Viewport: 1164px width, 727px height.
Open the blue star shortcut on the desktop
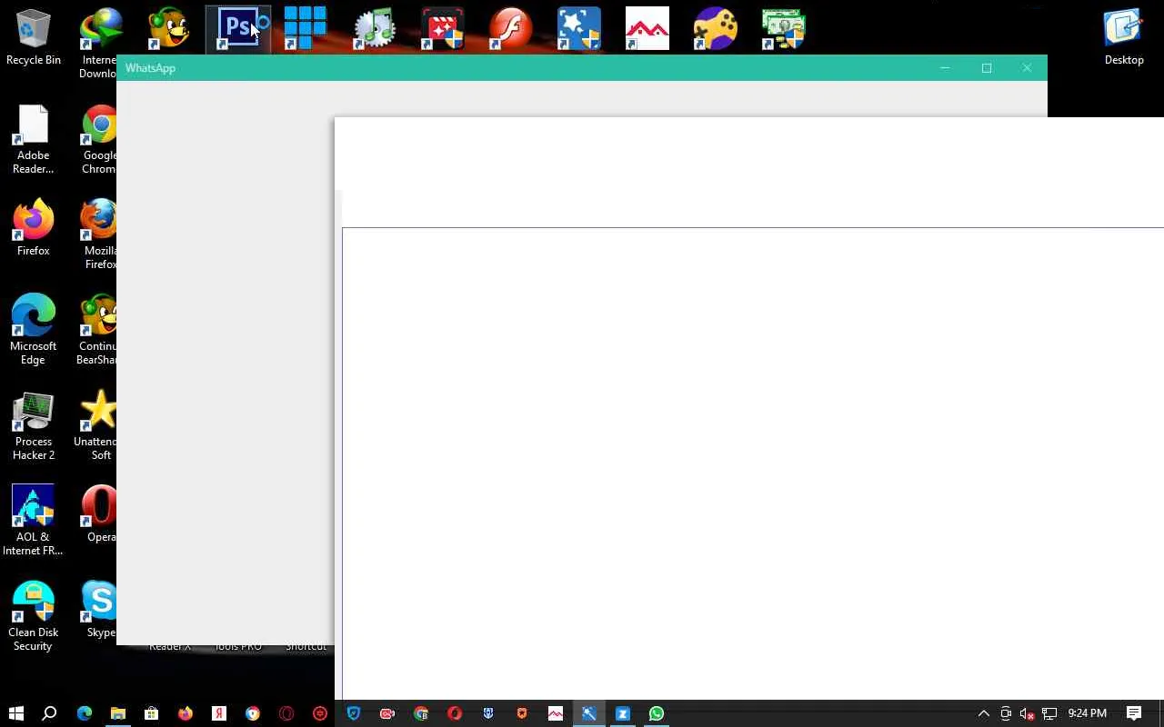tap(579, 28)
